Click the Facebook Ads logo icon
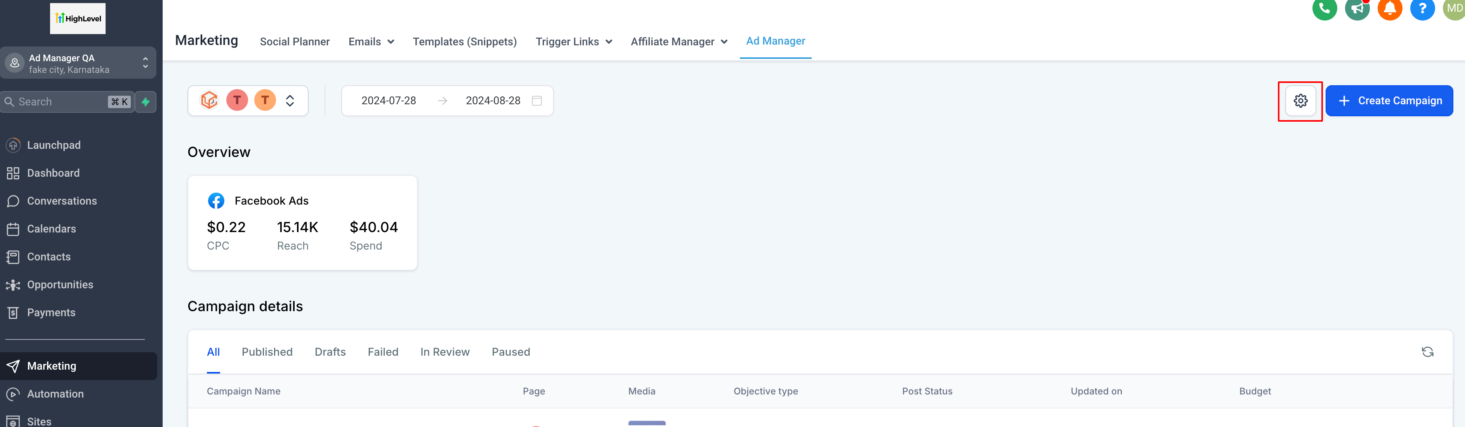Viewport: 1465px width, 427px height. click(216, 201)
